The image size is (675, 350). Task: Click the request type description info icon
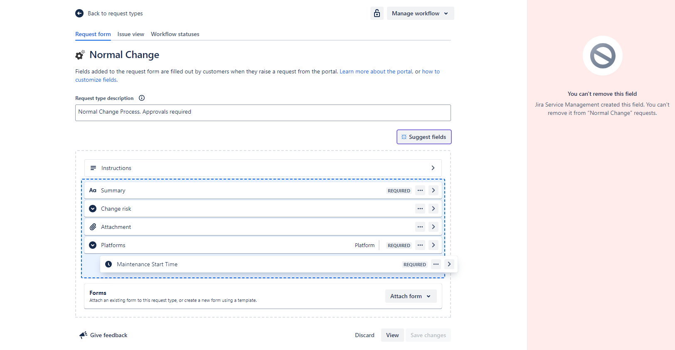[142, 98]
